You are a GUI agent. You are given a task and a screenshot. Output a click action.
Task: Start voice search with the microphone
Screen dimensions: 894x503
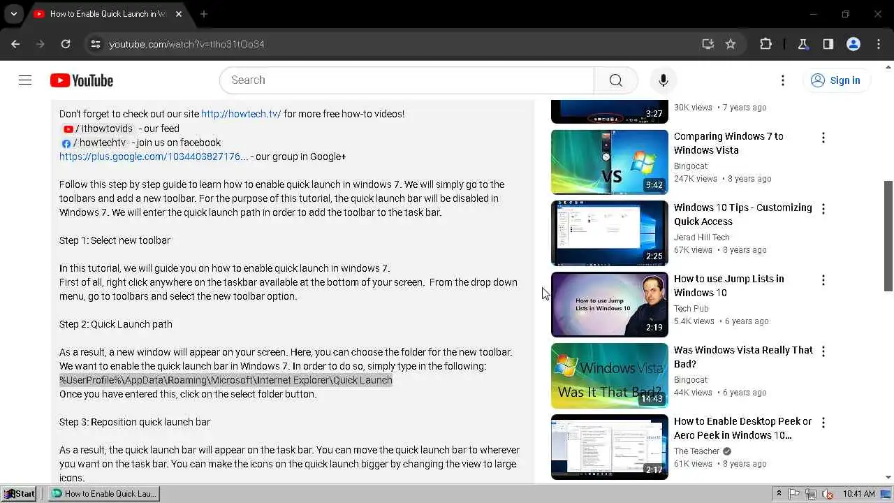click(x=664, y=80)
